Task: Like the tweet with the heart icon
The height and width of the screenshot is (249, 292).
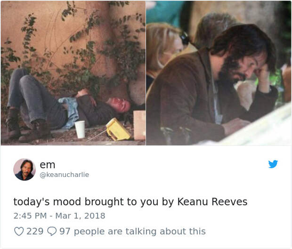Action: click(19, 231)
